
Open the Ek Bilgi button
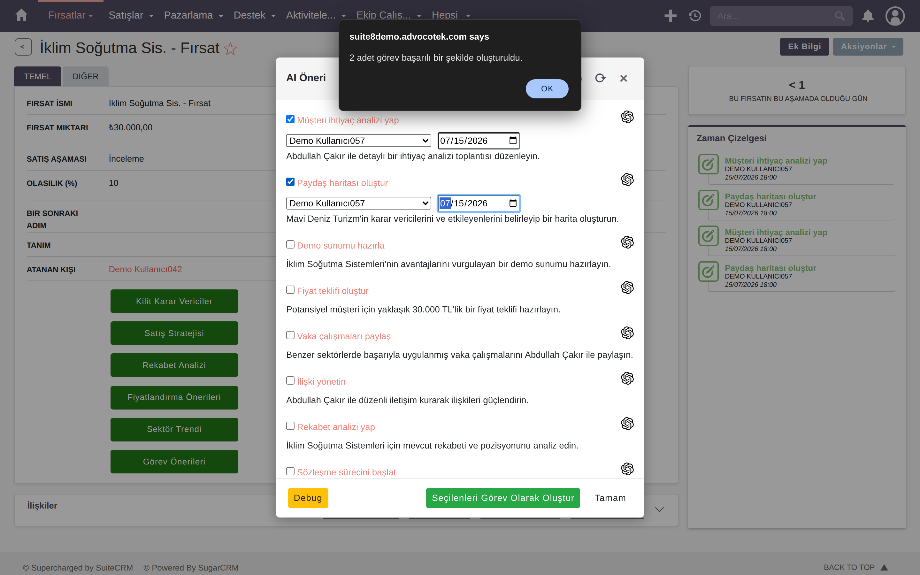804,46
